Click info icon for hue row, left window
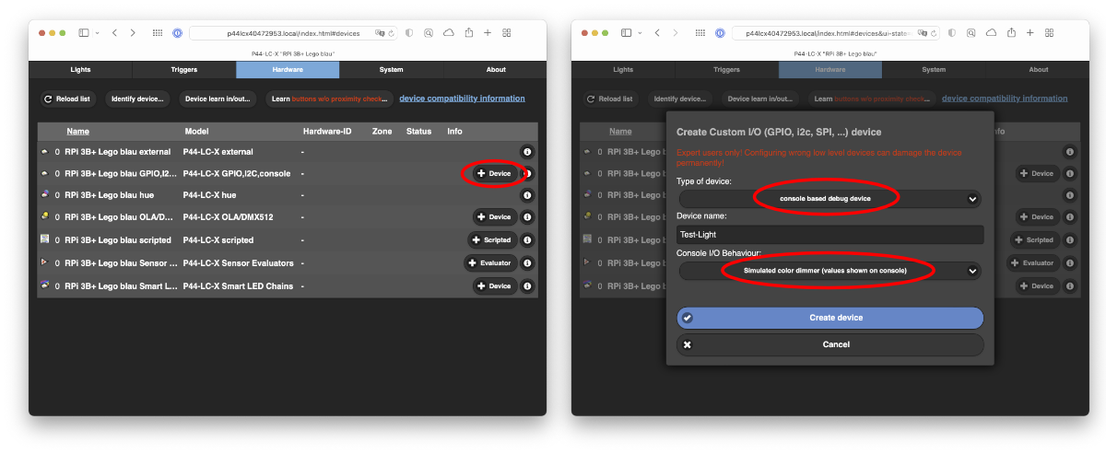This screenshot has height=454, width=1106. click(527, 195)
